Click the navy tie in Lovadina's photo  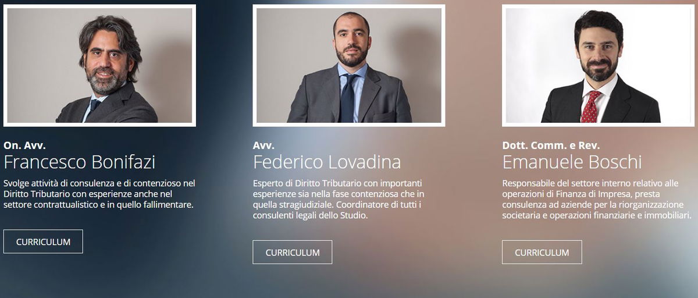click(x=349, y=98)
